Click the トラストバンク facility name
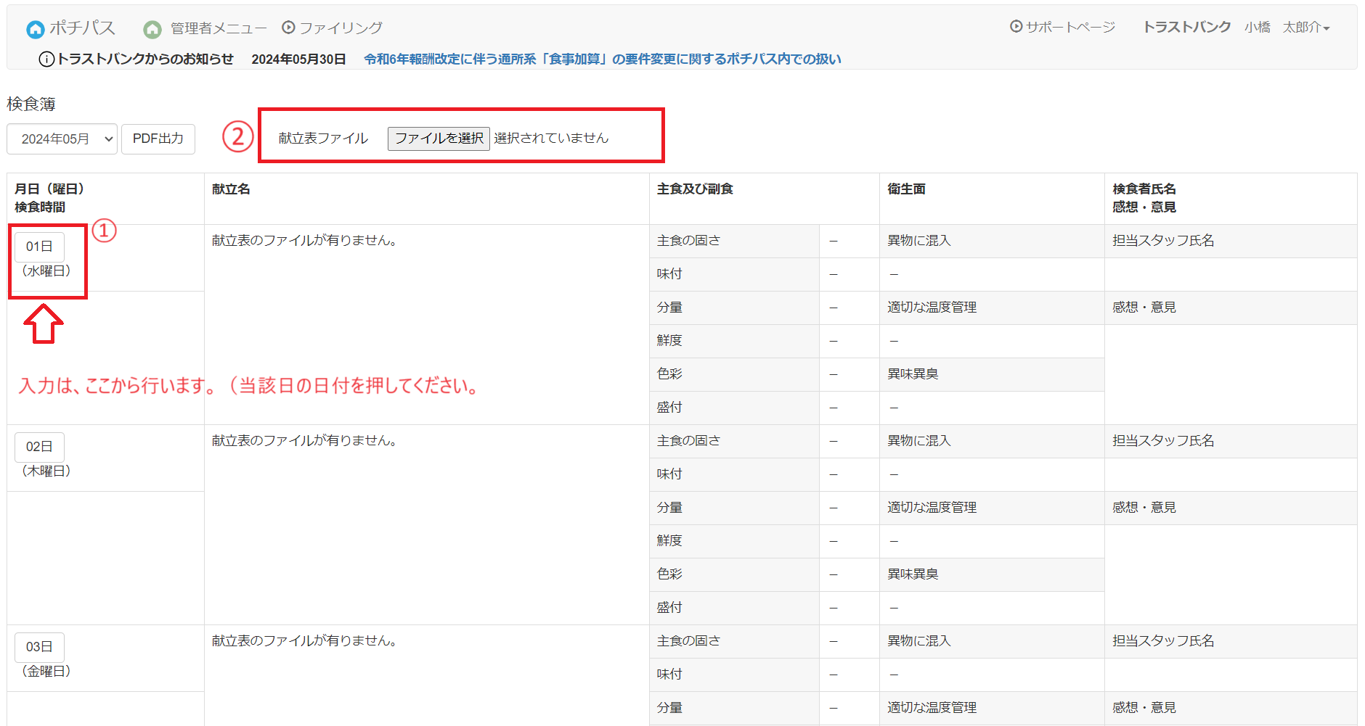The image size is (1365, 726). click(1186, 28)
